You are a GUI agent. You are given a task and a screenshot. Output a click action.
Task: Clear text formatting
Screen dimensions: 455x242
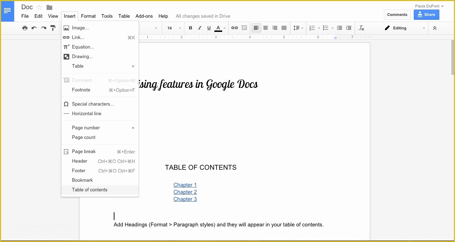point(362,28)
